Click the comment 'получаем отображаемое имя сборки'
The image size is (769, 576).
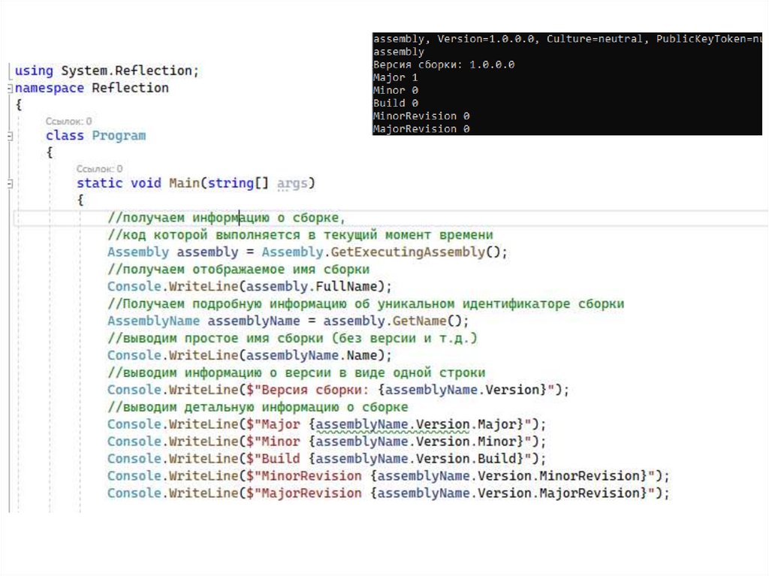pos(238,269)
